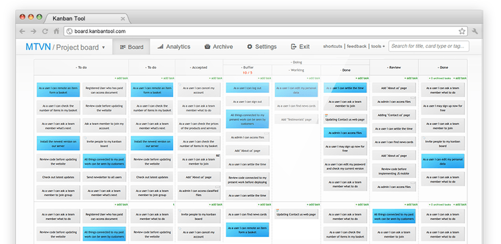Screen dimensions: 501x244
Task: Open card 'As admin I can access classified files'
Action: (x=199, y=193)
